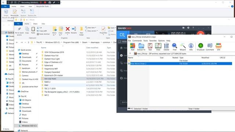Activate the pencil drawing tool in recording bar
Screen dimensions: 235x132
point(54,3)
